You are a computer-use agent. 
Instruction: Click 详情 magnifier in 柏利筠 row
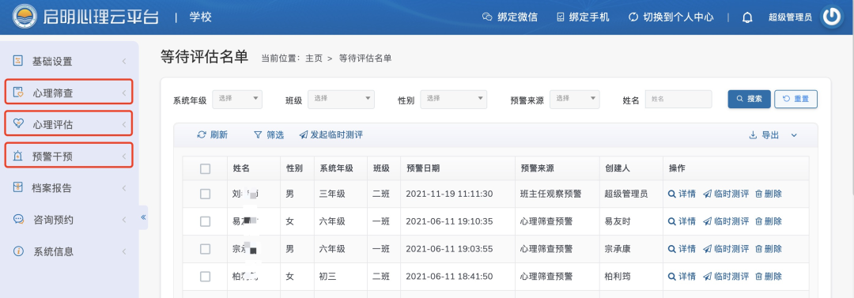point(672,277)
